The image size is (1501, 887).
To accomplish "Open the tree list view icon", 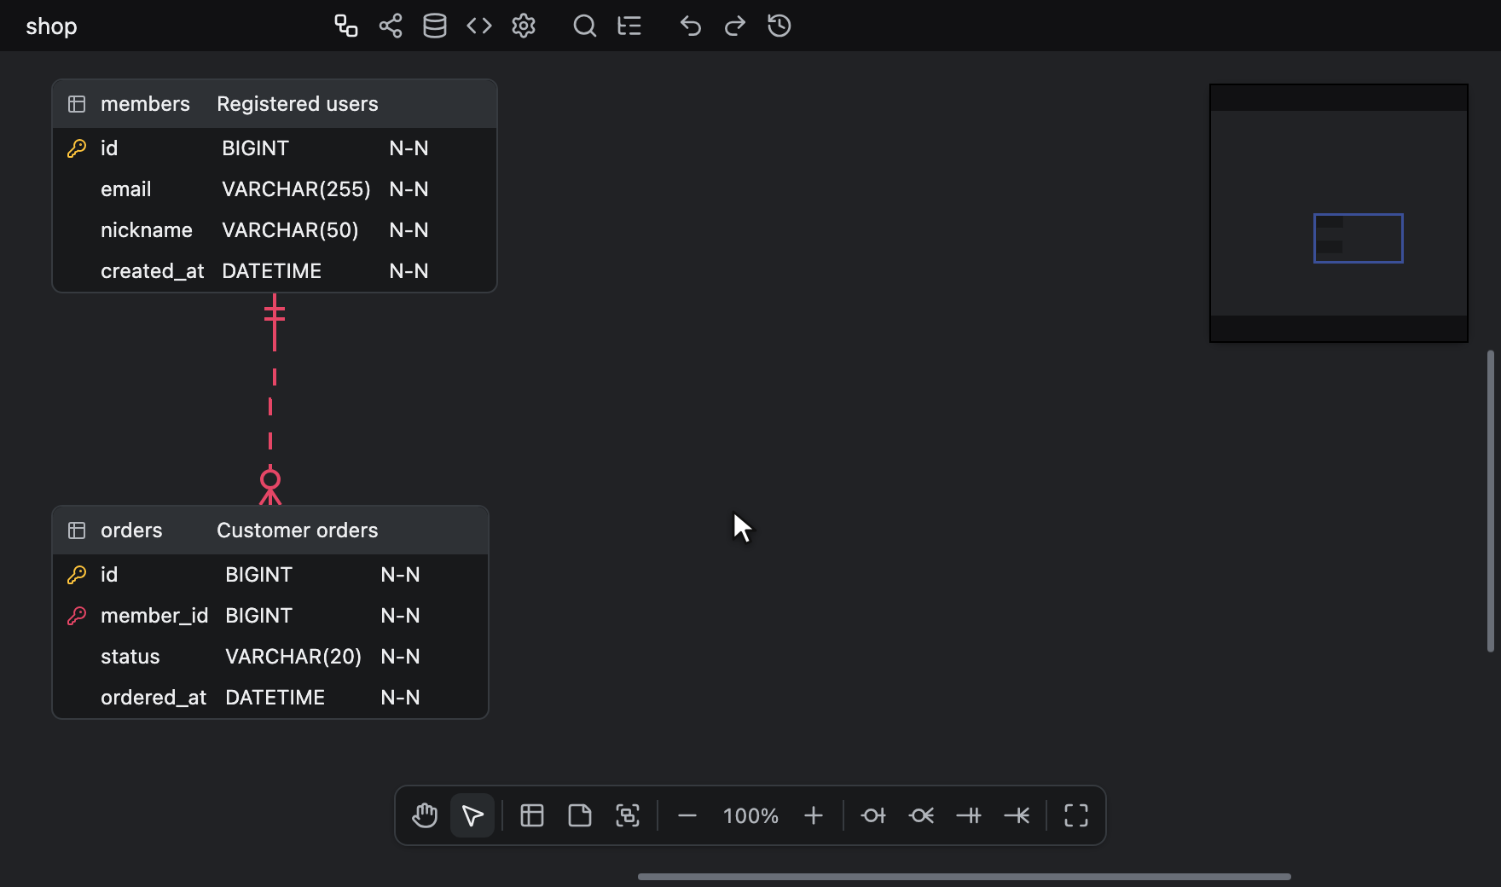I will click(629, 26).
